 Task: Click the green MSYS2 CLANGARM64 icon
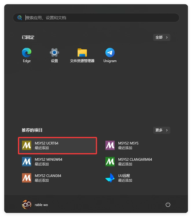click(110, 162)
